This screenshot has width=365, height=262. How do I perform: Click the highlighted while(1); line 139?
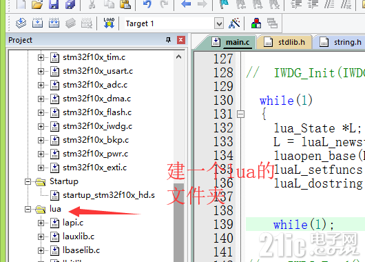(x=305, y=225)
